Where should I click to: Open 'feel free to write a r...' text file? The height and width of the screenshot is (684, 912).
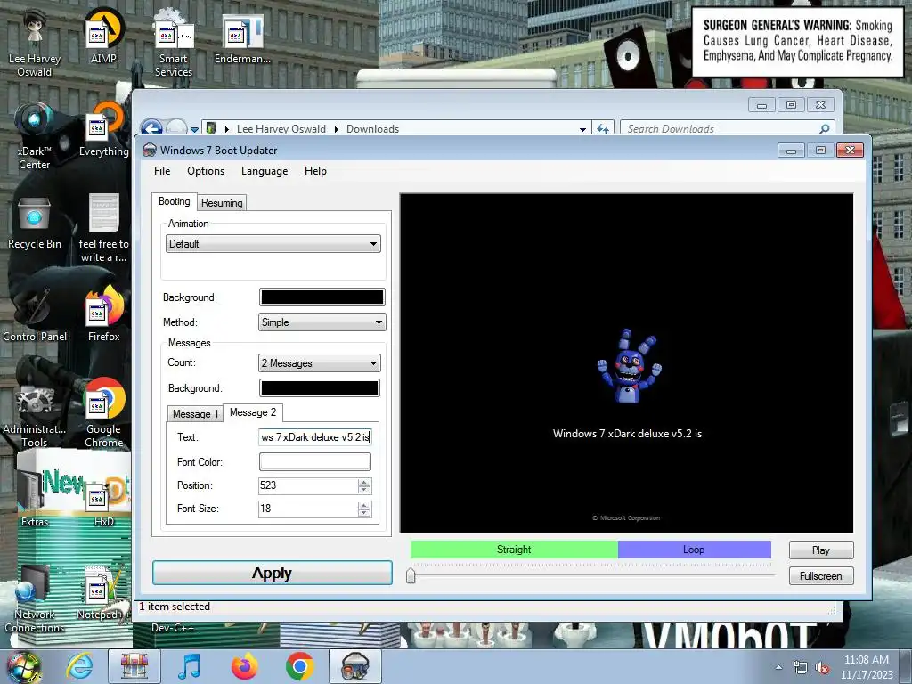click(x=103, y=228)
